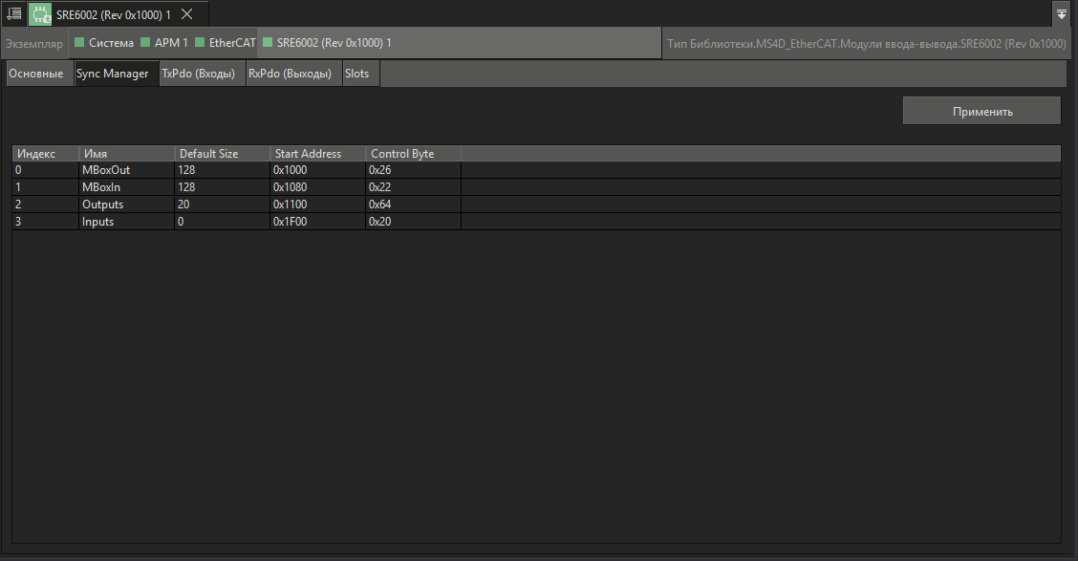Click the Имя column header
The image size is (1078, 561).
[126, 153]
